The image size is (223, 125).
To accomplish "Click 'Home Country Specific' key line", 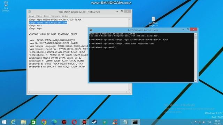I will (x=58, y=49).
